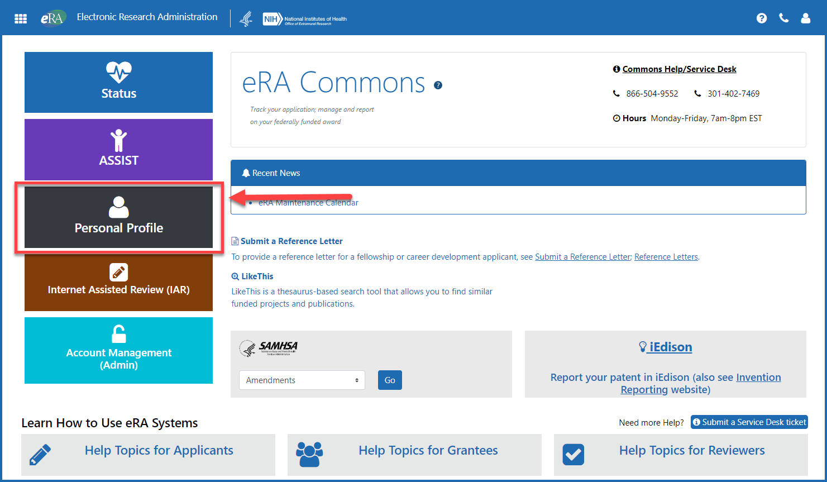Click the eRA logo
This screenshot has height=482, width=827.
tap(53, 18)
